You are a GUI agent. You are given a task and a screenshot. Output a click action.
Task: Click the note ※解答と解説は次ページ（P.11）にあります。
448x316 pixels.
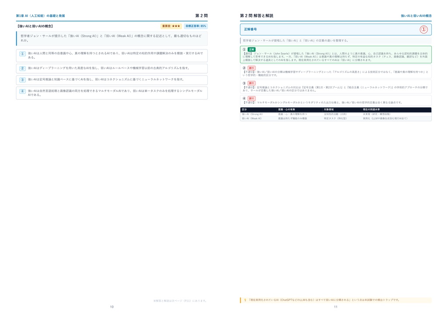(180, 301)
